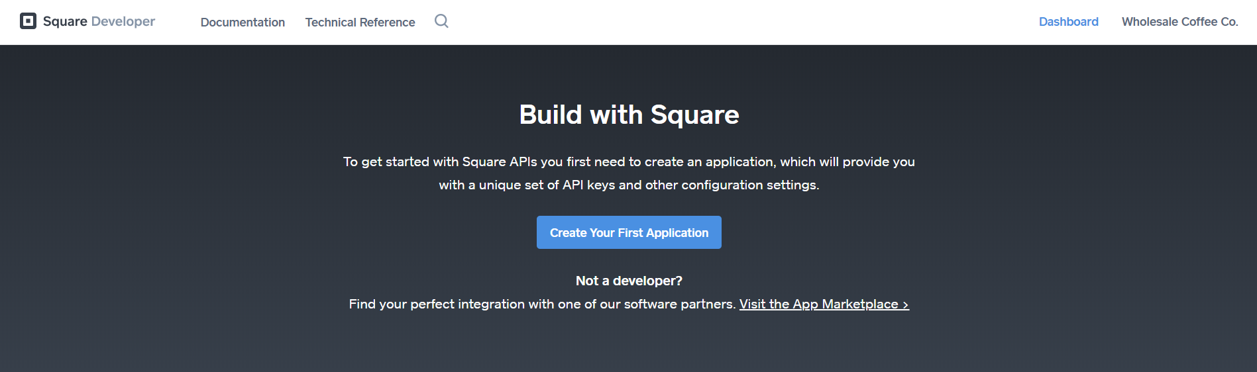The height and width of the screenshot is (372, 1257).
Task: Click the Not a developer? subheading
Action: pyautogui.click(x=629, y=281)
